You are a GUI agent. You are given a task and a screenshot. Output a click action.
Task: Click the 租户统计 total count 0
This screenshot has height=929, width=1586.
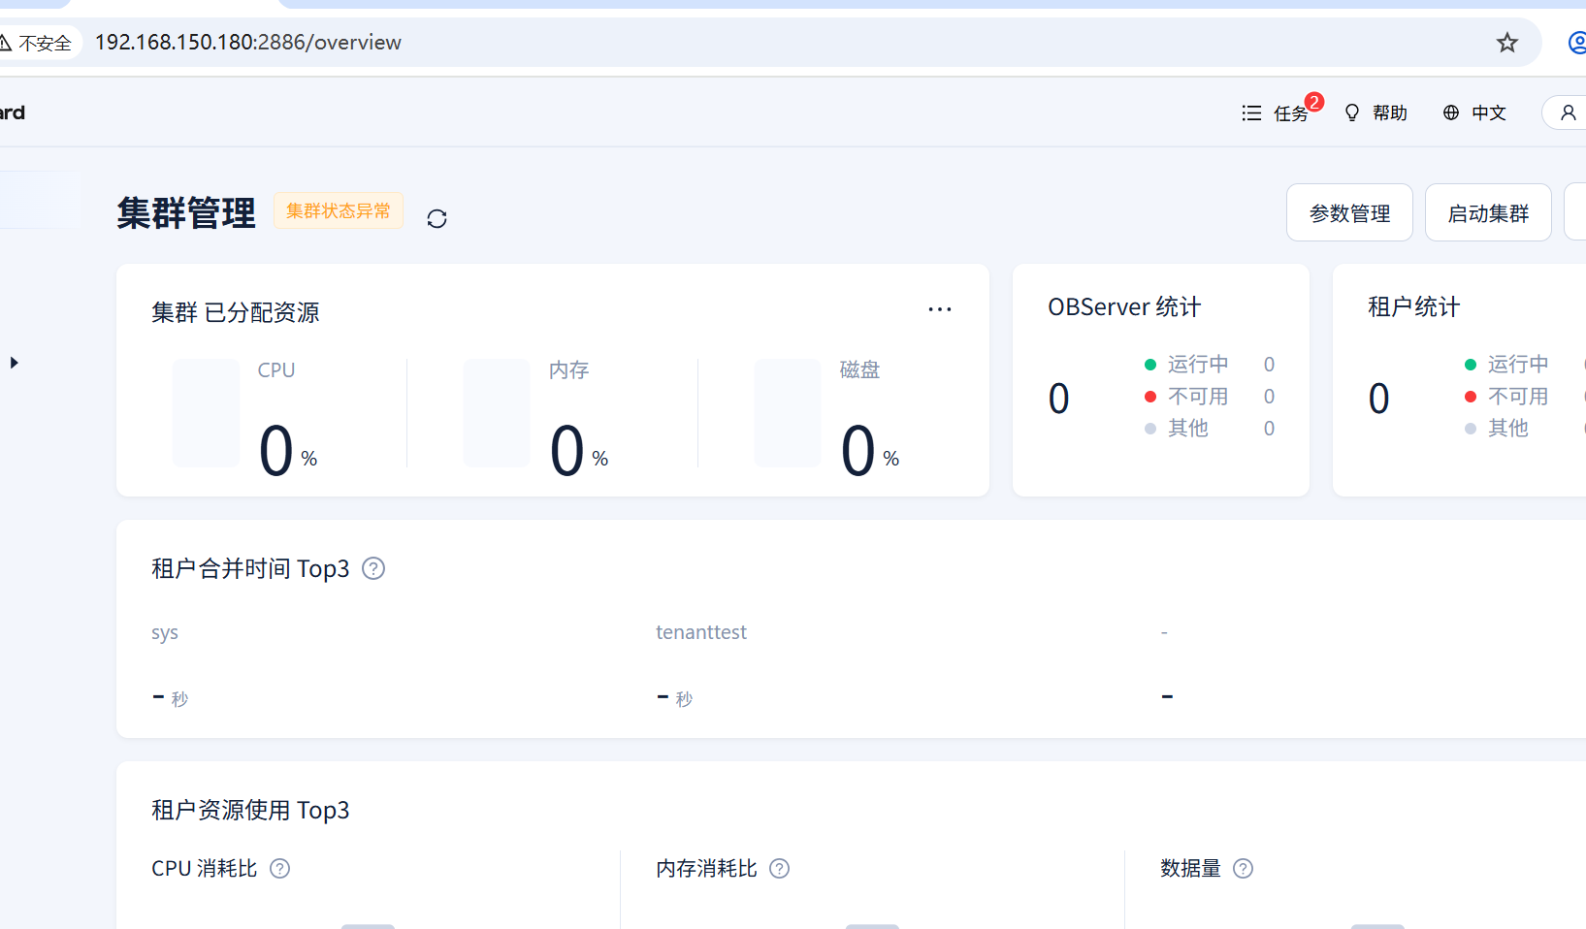point(1378,399)
